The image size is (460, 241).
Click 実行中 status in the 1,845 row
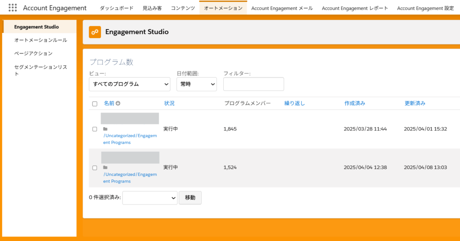171,129
